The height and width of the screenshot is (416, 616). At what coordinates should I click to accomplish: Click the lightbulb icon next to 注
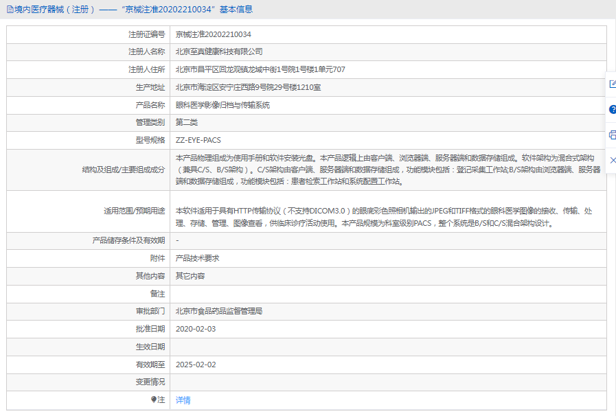pyautogui.click(x=154, y=400)
